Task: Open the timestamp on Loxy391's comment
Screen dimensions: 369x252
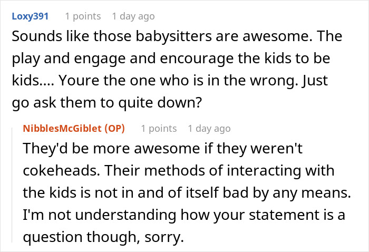Action: 133,16
